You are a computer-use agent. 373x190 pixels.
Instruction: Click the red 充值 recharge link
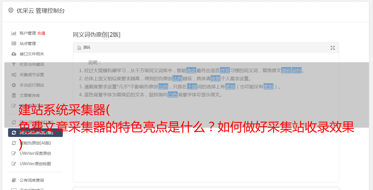[41, 33]
